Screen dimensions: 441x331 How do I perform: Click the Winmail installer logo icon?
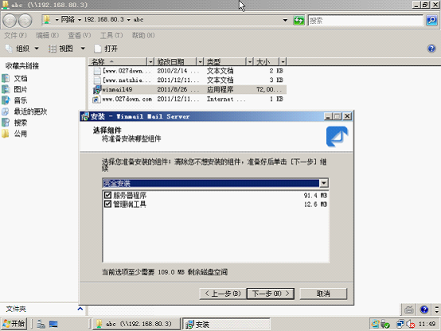(x=337, y=136)
